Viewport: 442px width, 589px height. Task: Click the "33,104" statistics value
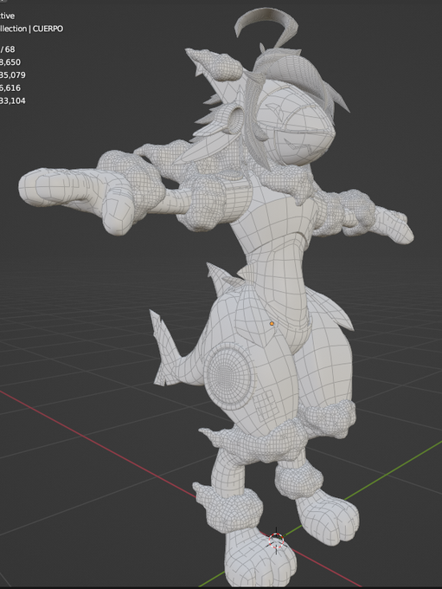coord(13,100)
